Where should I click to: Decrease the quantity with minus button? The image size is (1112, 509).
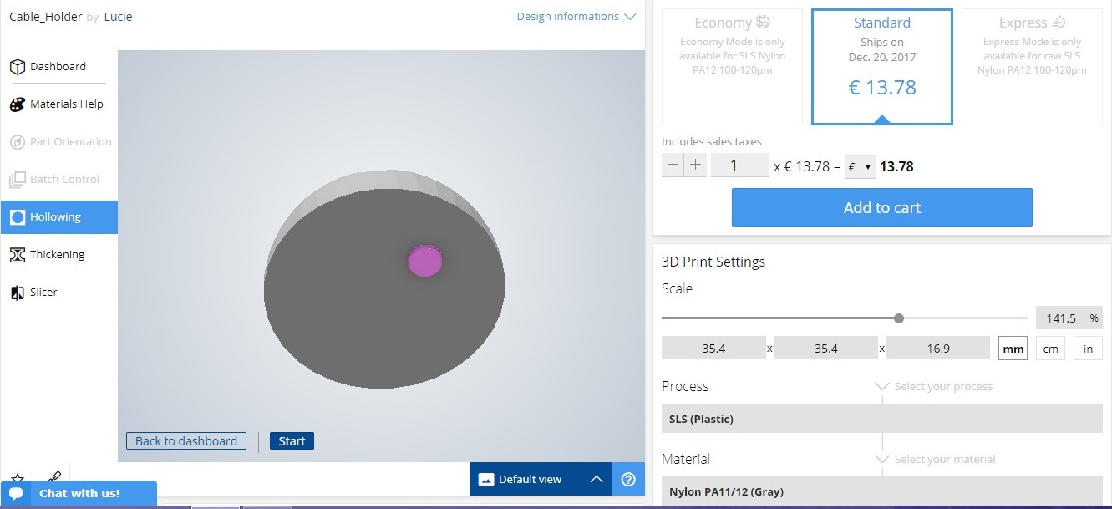673,165
